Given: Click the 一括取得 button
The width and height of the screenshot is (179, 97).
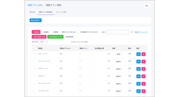Looking at the screenshot, I should coord(46,32).
